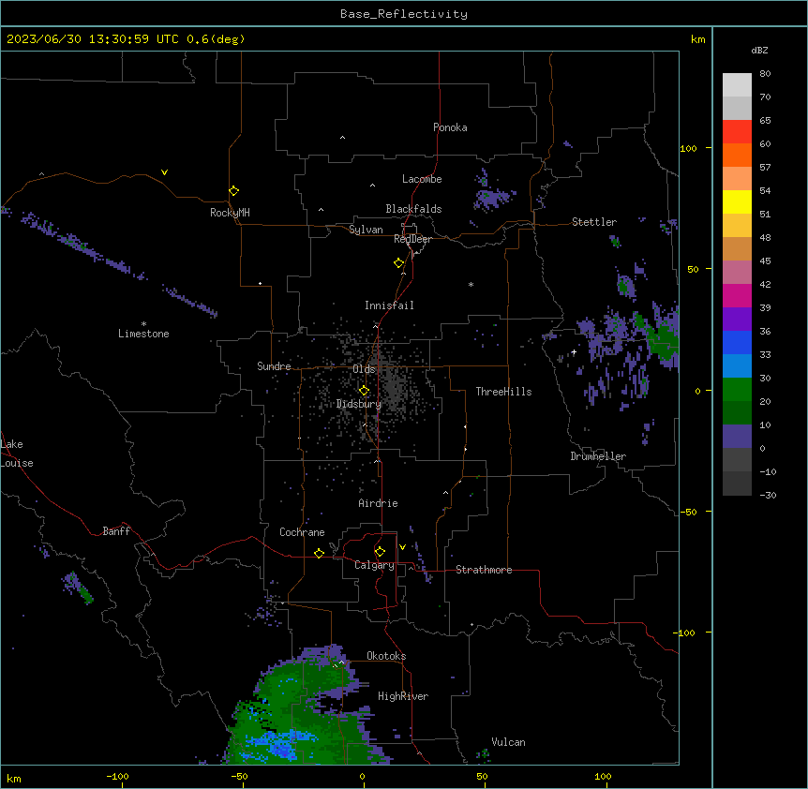Click the Ponoka town label
The width and height of the screenshot is (808, 789).
point(450,127)
